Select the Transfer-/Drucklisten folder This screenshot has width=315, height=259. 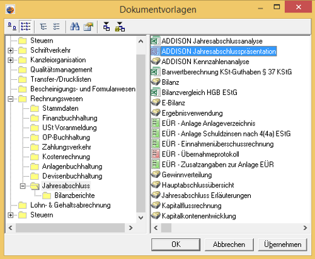pos(60,79)
